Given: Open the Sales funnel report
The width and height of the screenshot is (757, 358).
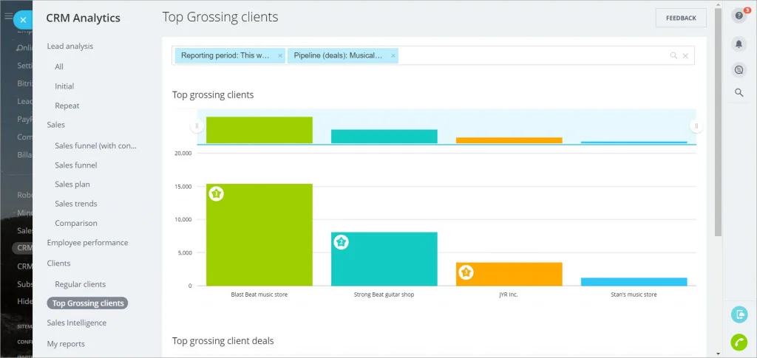Looking at the screenshot, I should click(75, 165).
